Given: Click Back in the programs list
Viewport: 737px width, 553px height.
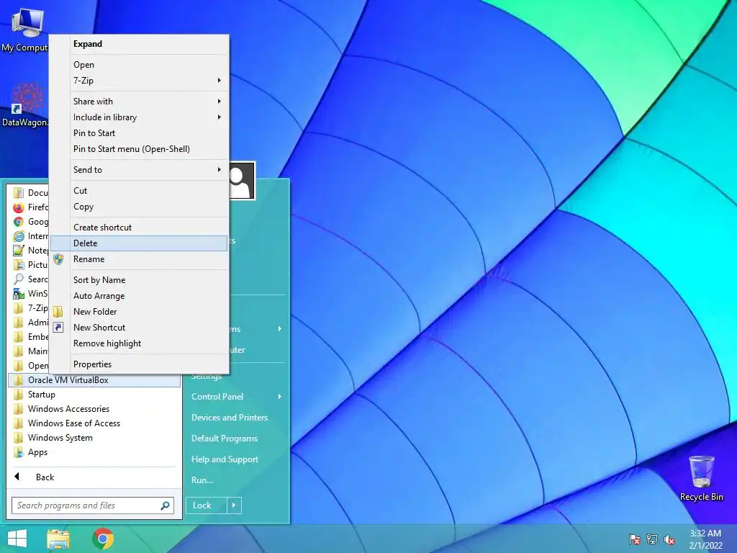Looking at the screenshot, I should click(45, 477).
